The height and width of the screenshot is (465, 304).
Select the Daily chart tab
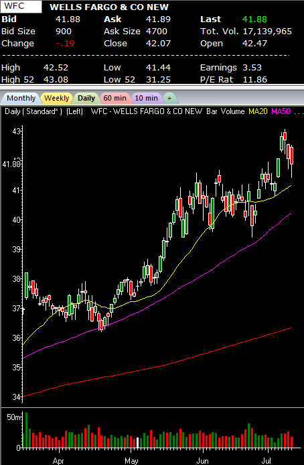pos(86,98)
